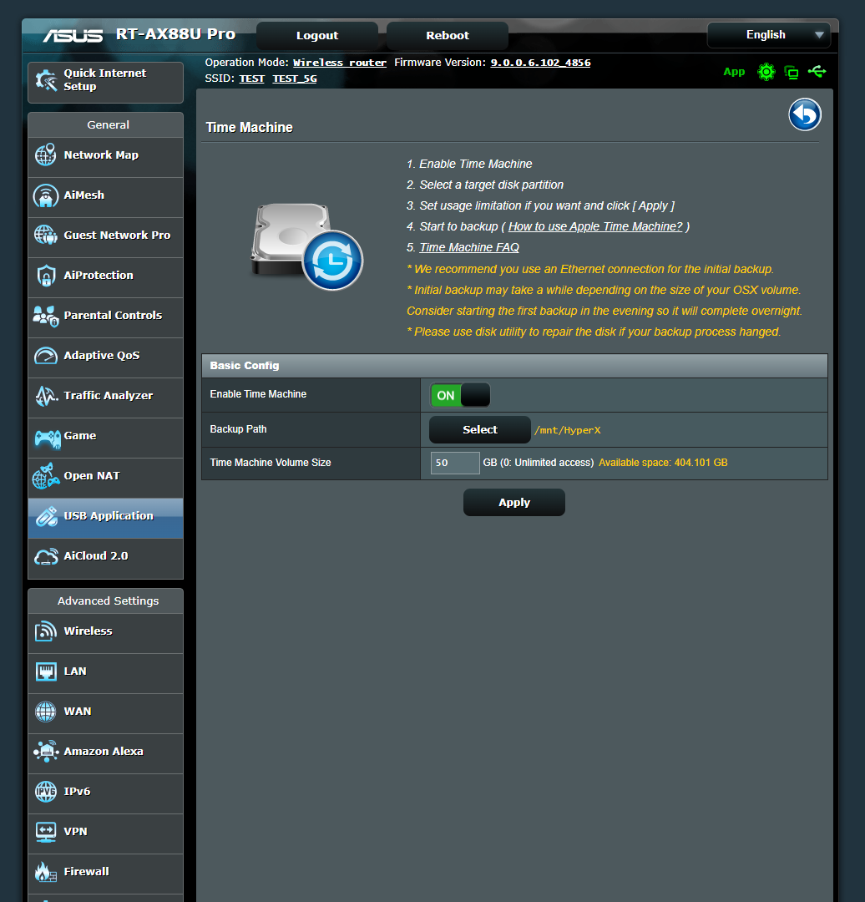Open AiMesh menu item
This screenshot has height=902, width=865.
click(106, 195)
